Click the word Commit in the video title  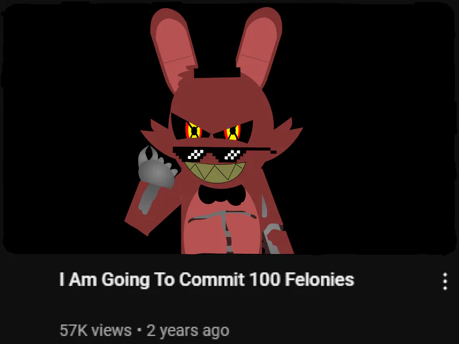211,279
